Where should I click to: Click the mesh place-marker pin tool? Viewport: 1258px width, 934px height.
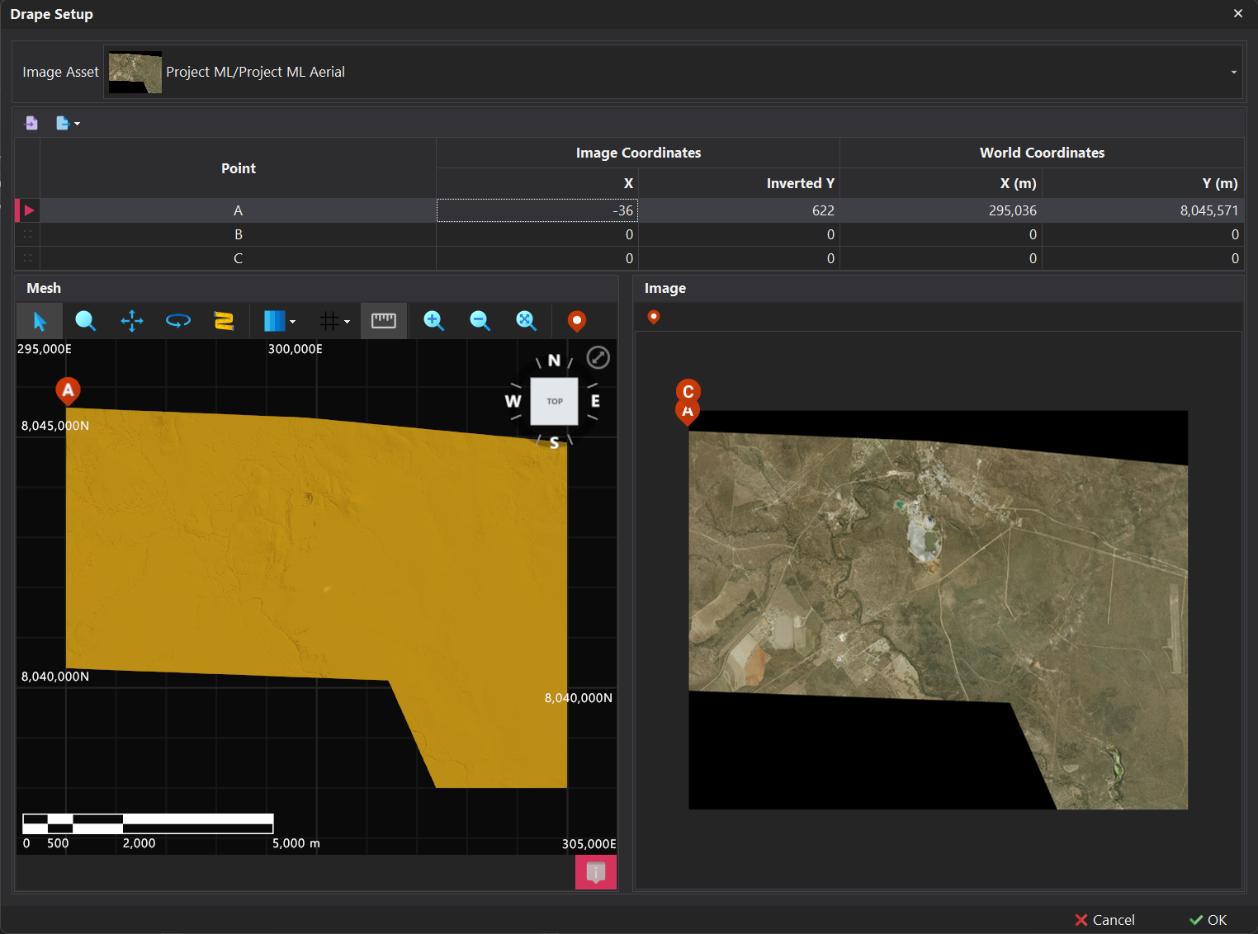pos(577,320)
